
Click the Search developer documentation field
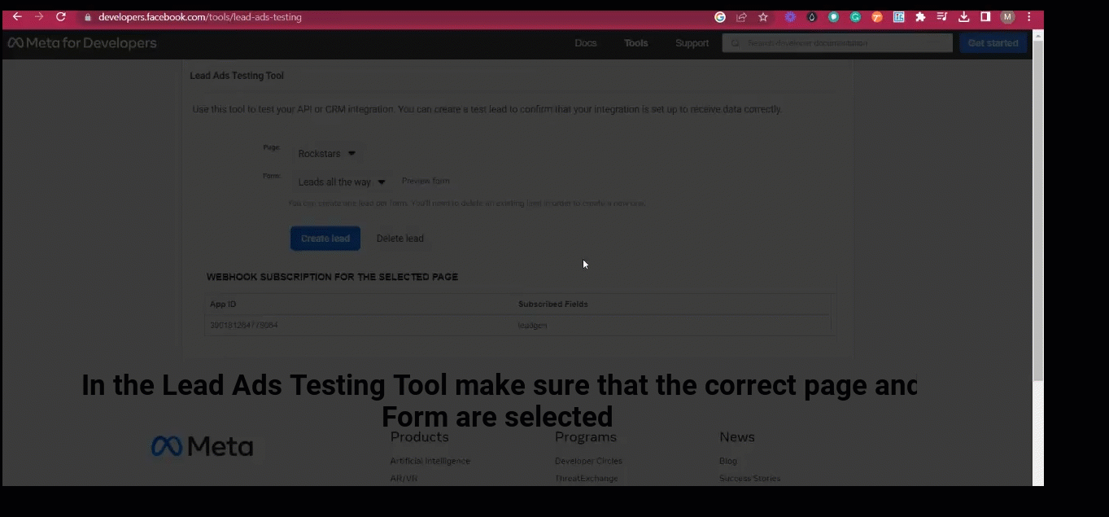click(x=837, y=43)
